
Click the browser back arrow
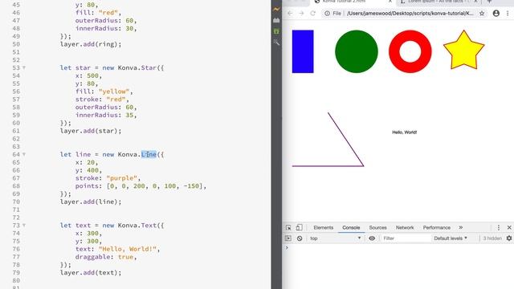290,14
